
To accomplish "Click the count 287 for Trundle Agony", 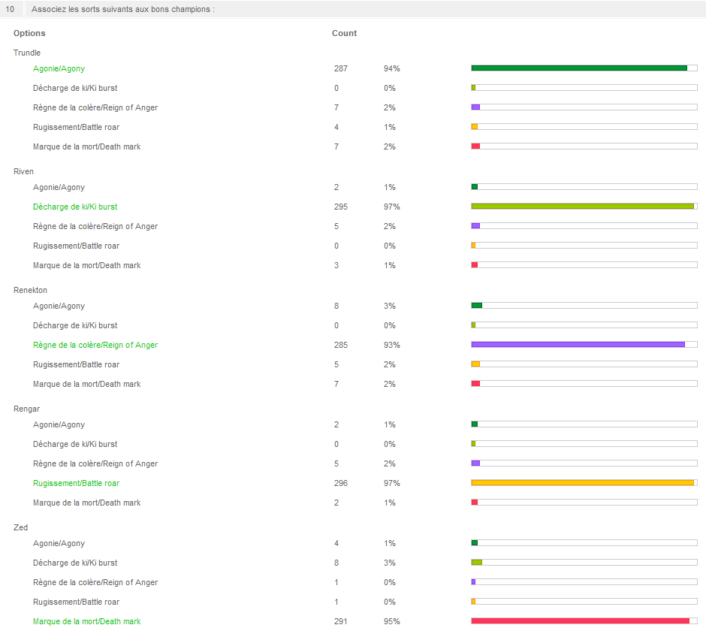I will tap(341, 68).
